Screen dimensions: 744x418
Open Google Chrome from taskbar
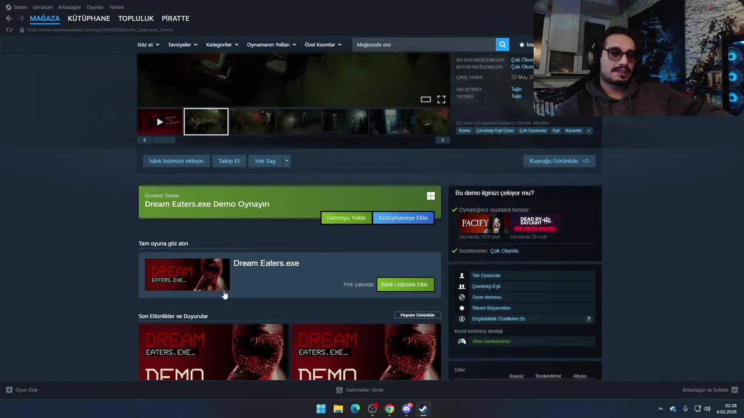point(389,409)
